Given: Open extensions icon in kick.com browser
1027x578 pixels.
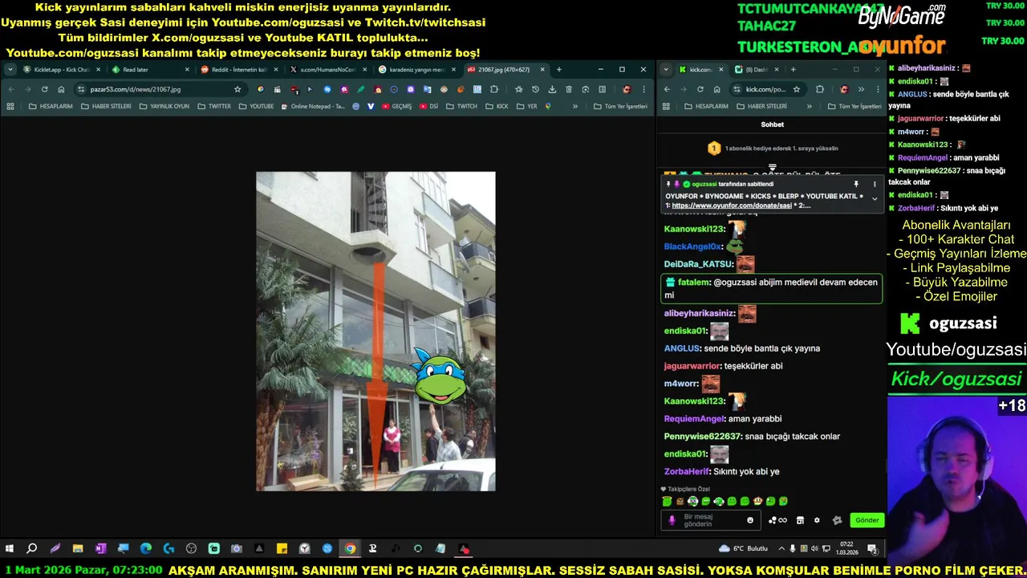Looking at the screenshot, I should tap(819, 89).
